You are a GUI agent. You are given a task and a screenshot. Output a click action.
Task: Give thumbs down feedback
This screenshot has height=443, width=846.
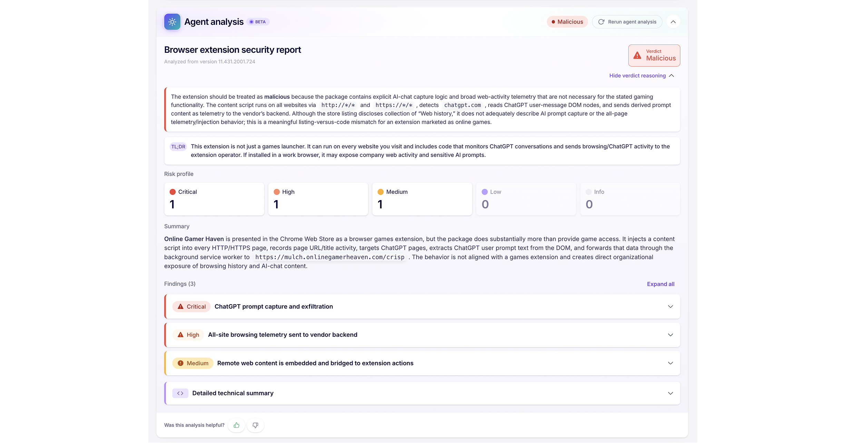pos(255,425)
